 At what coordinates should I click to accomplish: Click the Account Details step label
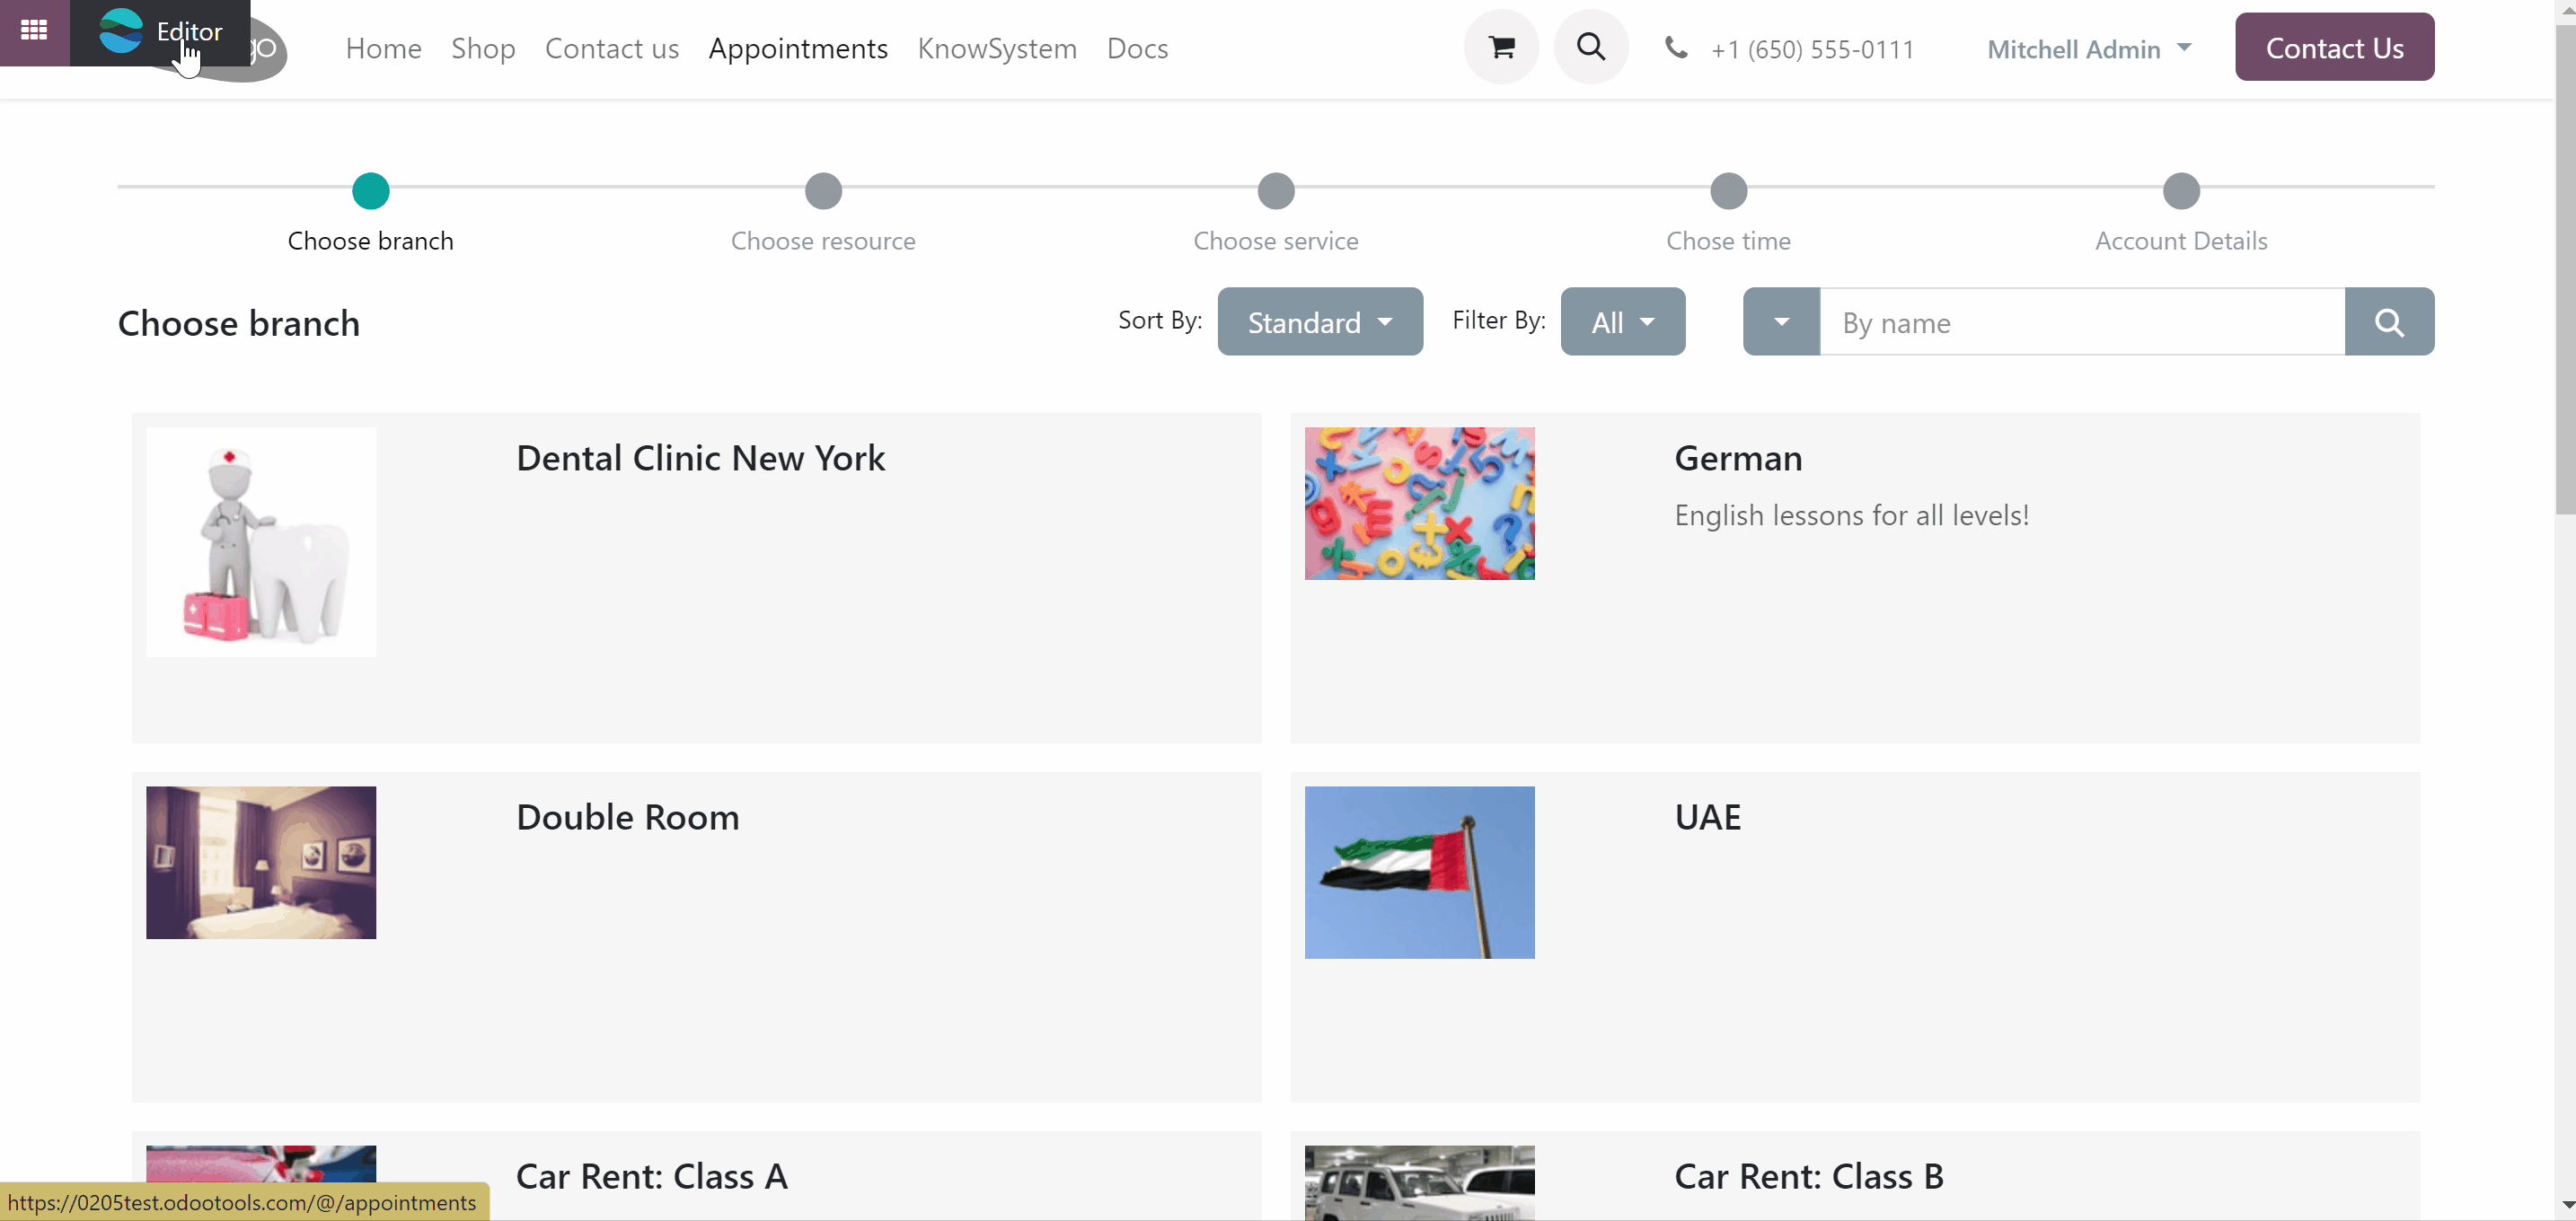[2181, 241]
